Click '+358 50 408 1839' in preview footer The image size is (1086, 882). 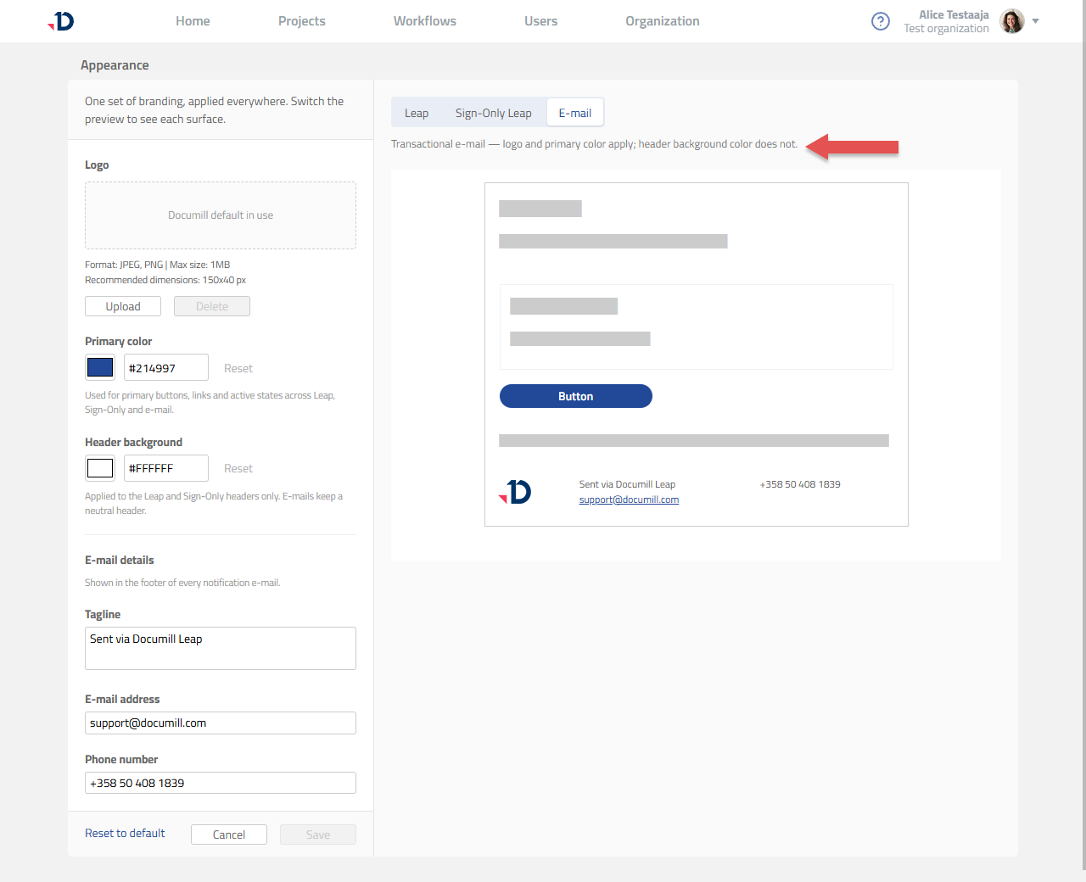point(800,484)
